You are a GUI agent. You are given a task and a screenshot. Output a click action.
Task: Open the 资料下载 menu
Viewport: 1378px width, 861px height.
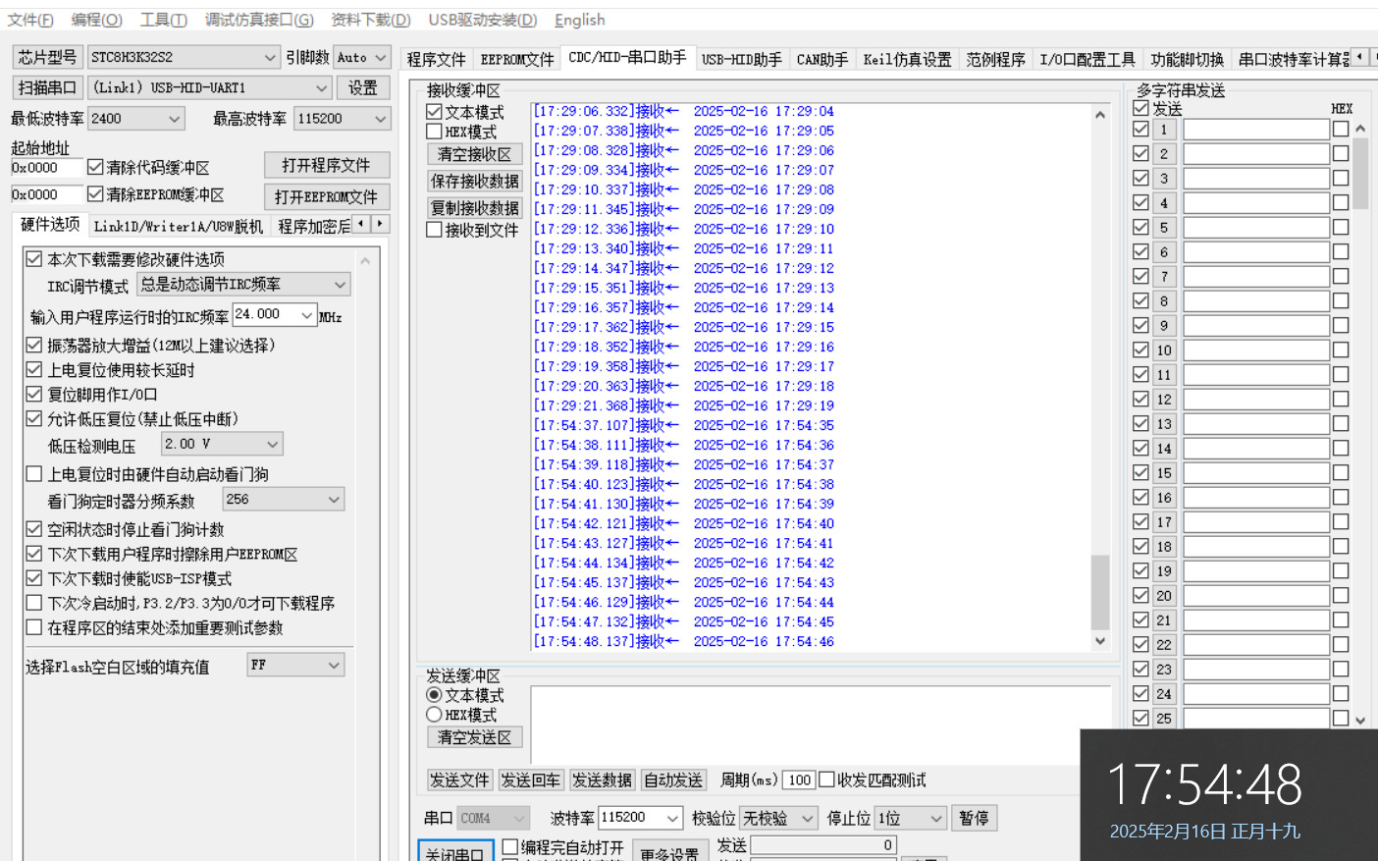click(x=370, y=20)
